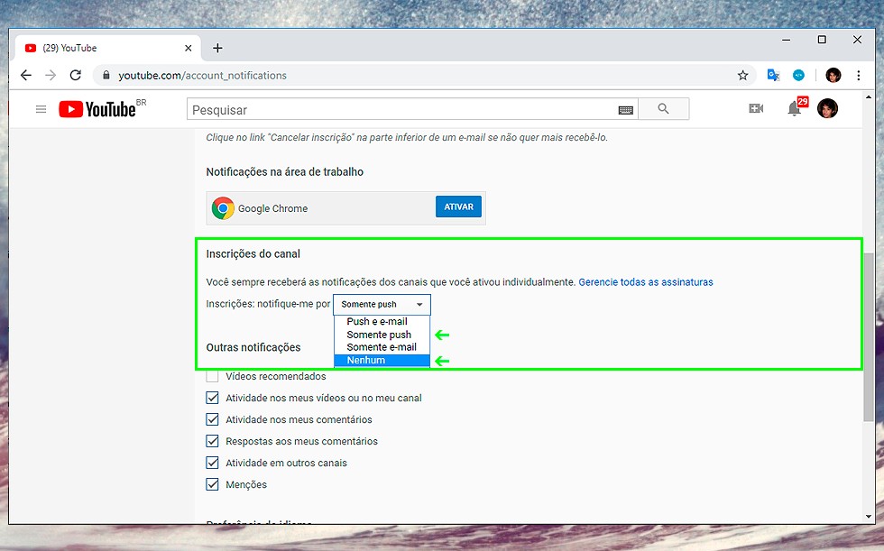
Task: Click the Outras notificações heading
Action: pyautogui.click(x=253, y=347)
